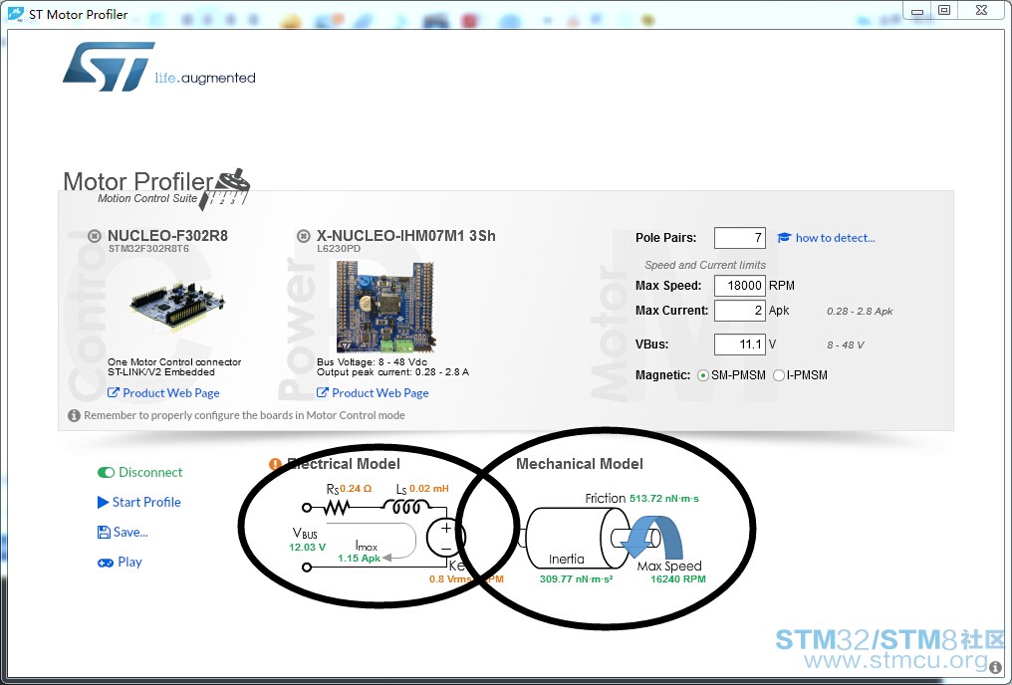Minimize the ST Motor Profiler window
This screenshot has height=685, width=1012.
(x=917, y=11)
